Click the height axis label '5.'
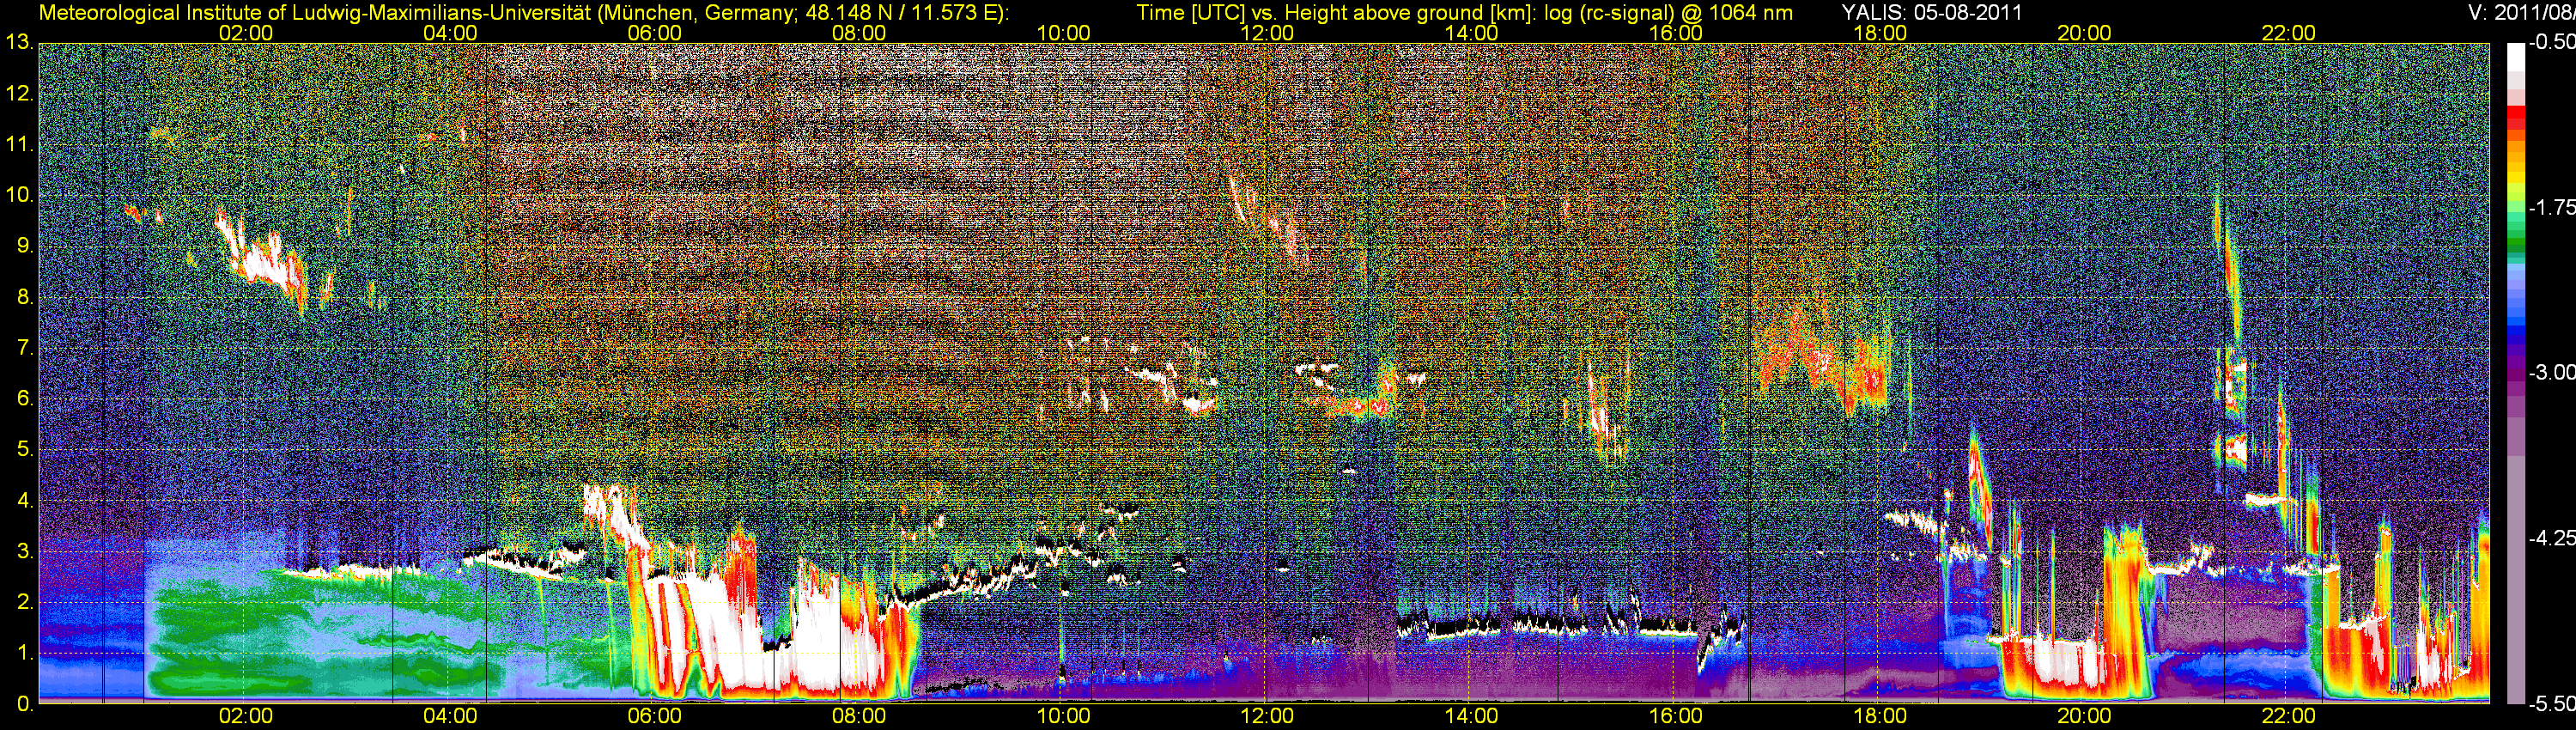This screenshot has width=2576, height=730. (25, 450)
